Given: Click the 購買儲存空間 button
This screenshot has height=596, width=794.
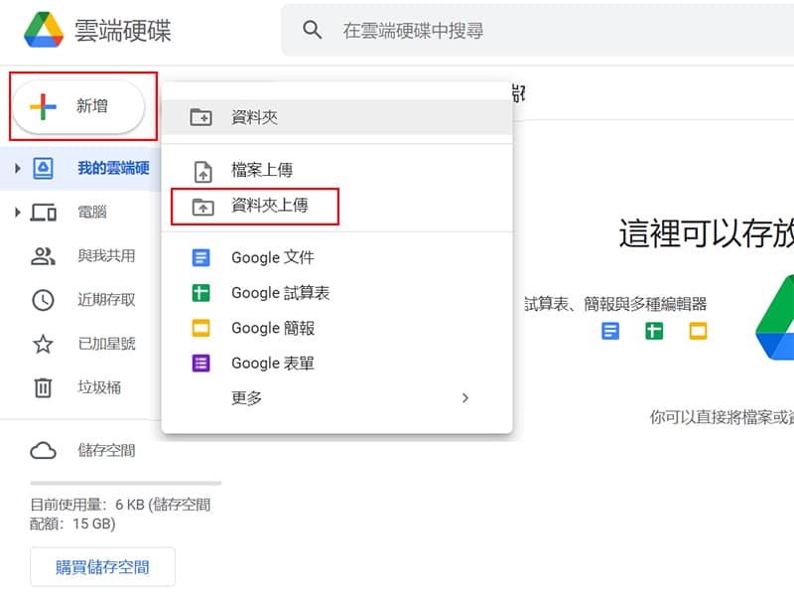Looking at the screenshot, I should (102, 567).
